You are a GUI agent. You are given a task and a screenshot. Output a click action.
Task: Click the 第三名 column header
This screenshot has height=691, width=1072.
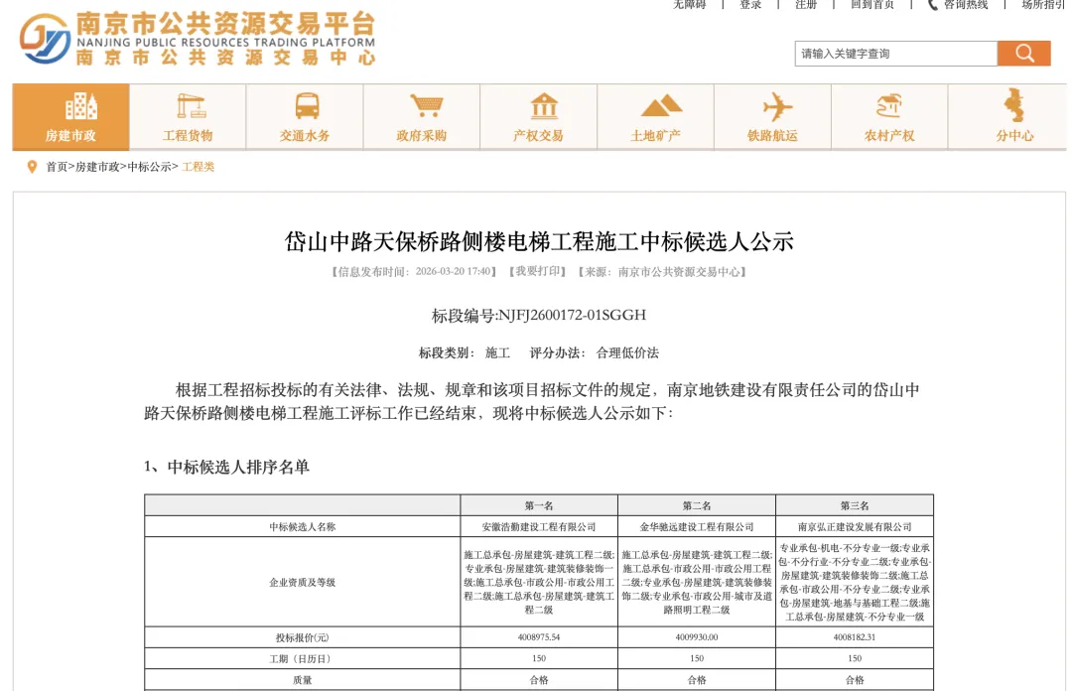tap(855, 505)
